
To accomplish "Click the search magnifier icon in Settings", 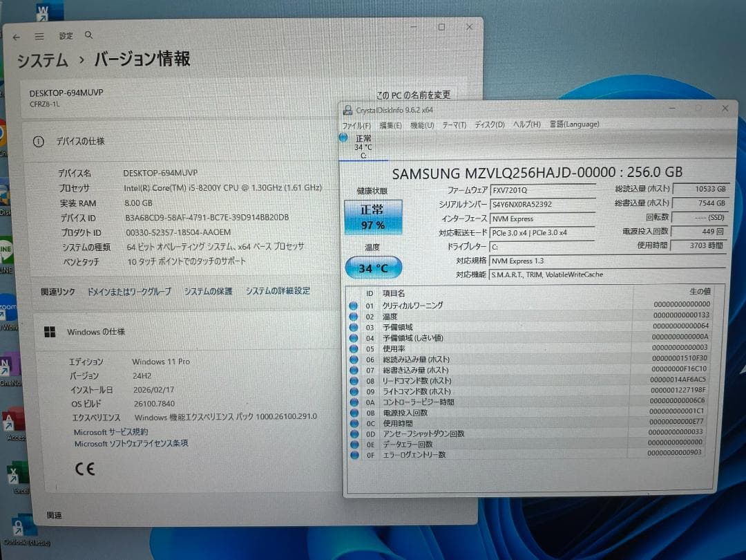I will click(88, 35).
